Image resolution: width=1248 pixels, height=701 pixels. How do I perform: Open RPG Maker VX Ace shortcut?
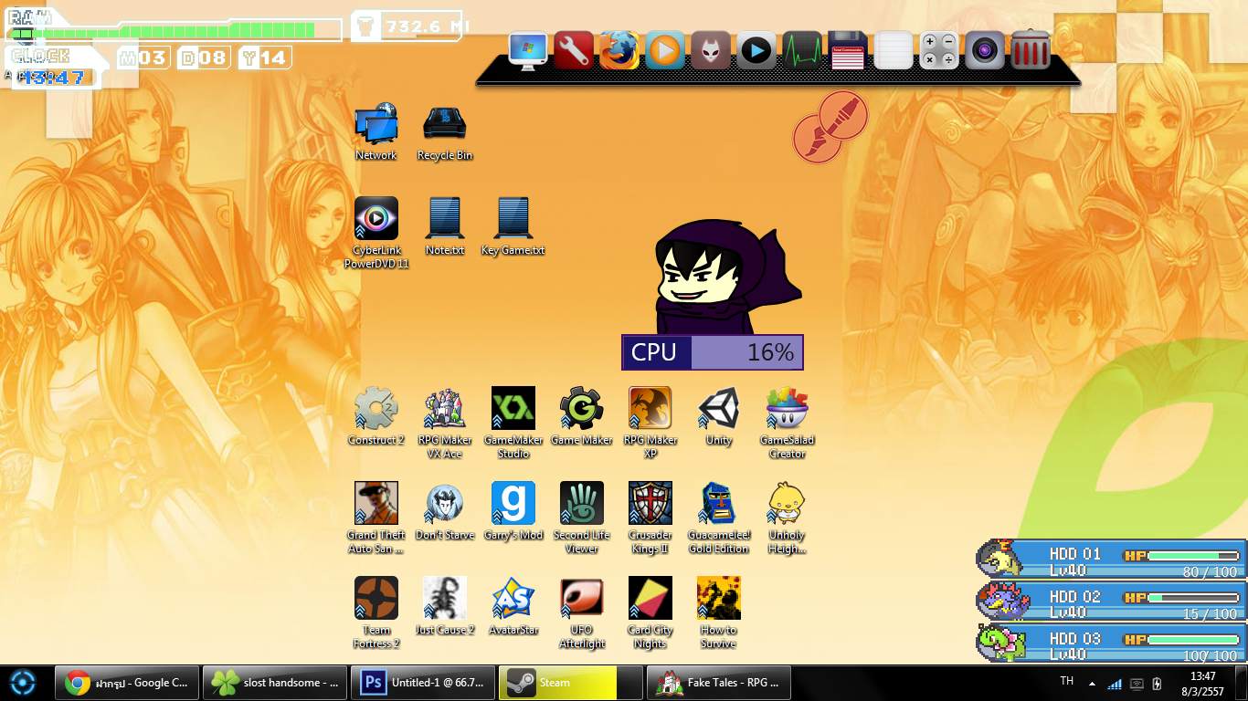tap(445, 423)
